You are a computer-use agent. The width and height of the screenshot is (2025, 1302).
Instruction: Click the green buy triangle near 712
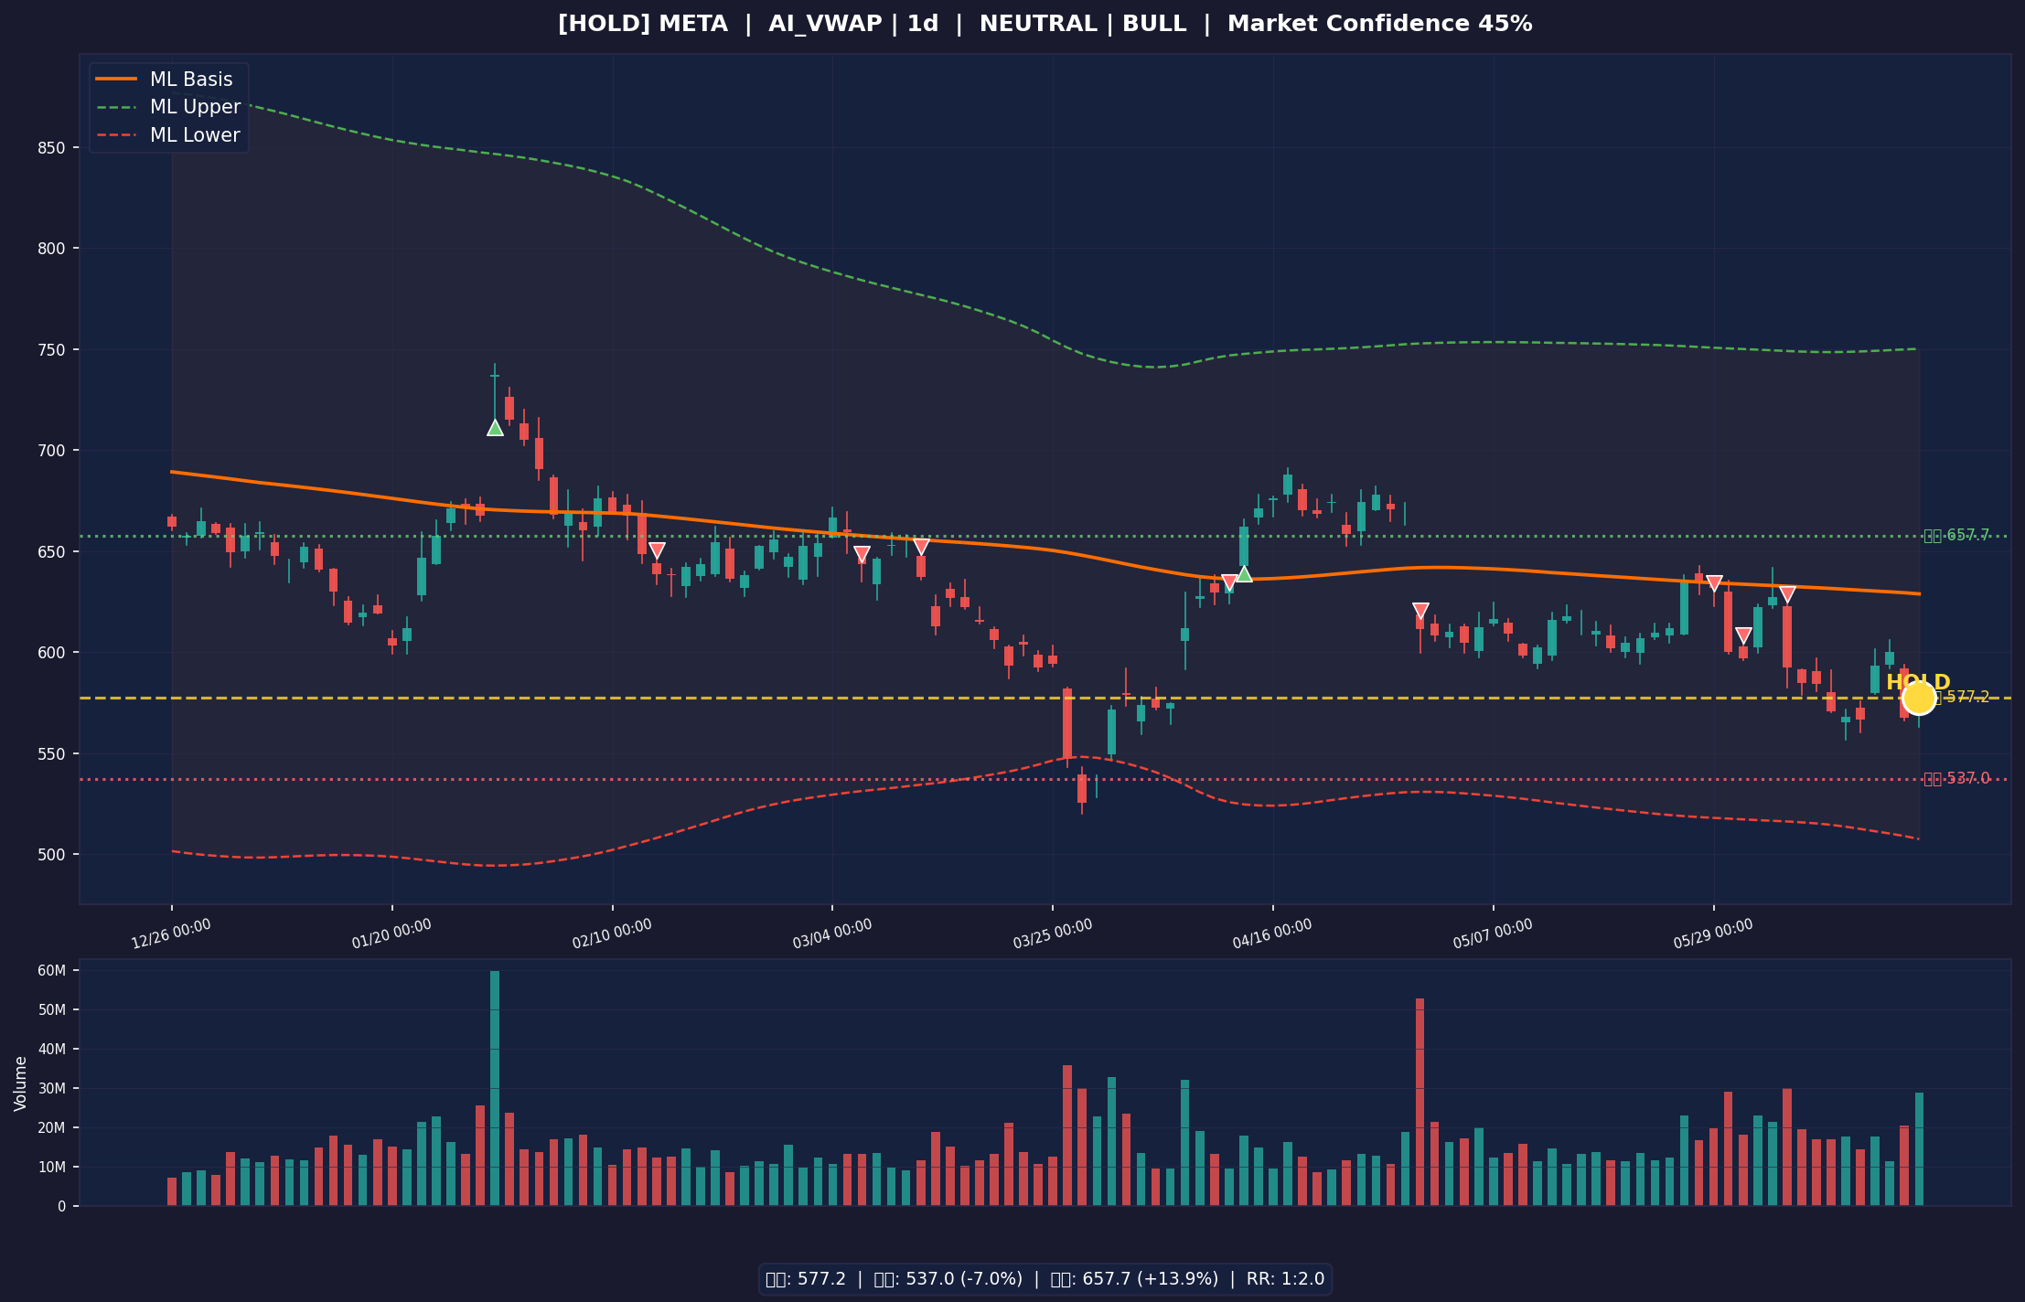495,428
